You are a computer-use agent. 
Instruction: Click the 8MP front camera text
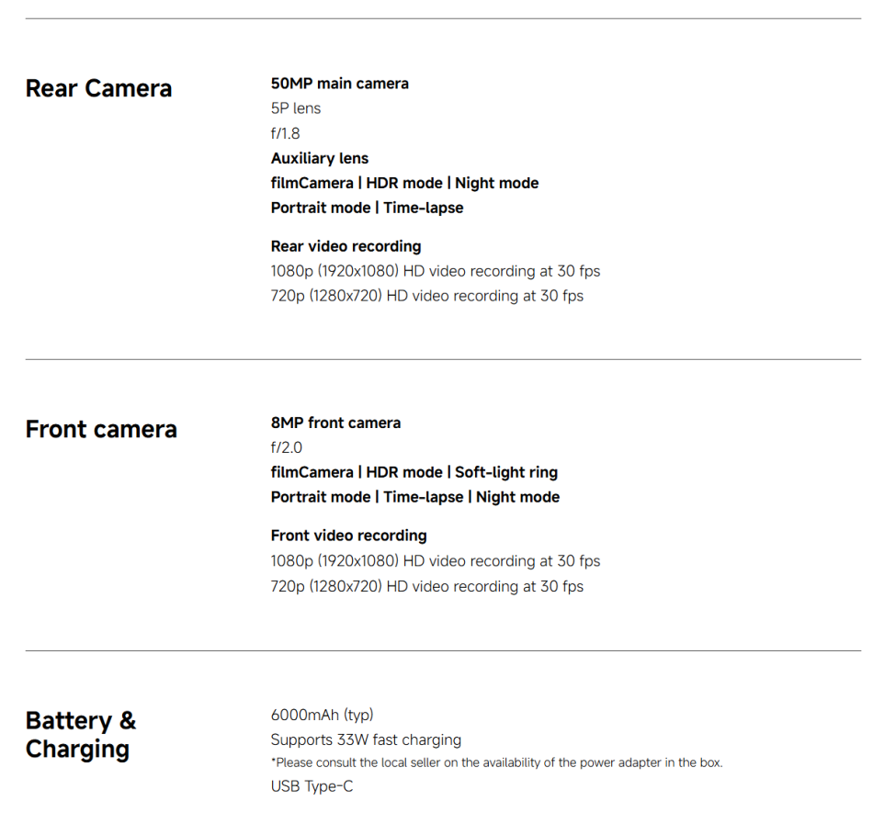click(335, 423)
